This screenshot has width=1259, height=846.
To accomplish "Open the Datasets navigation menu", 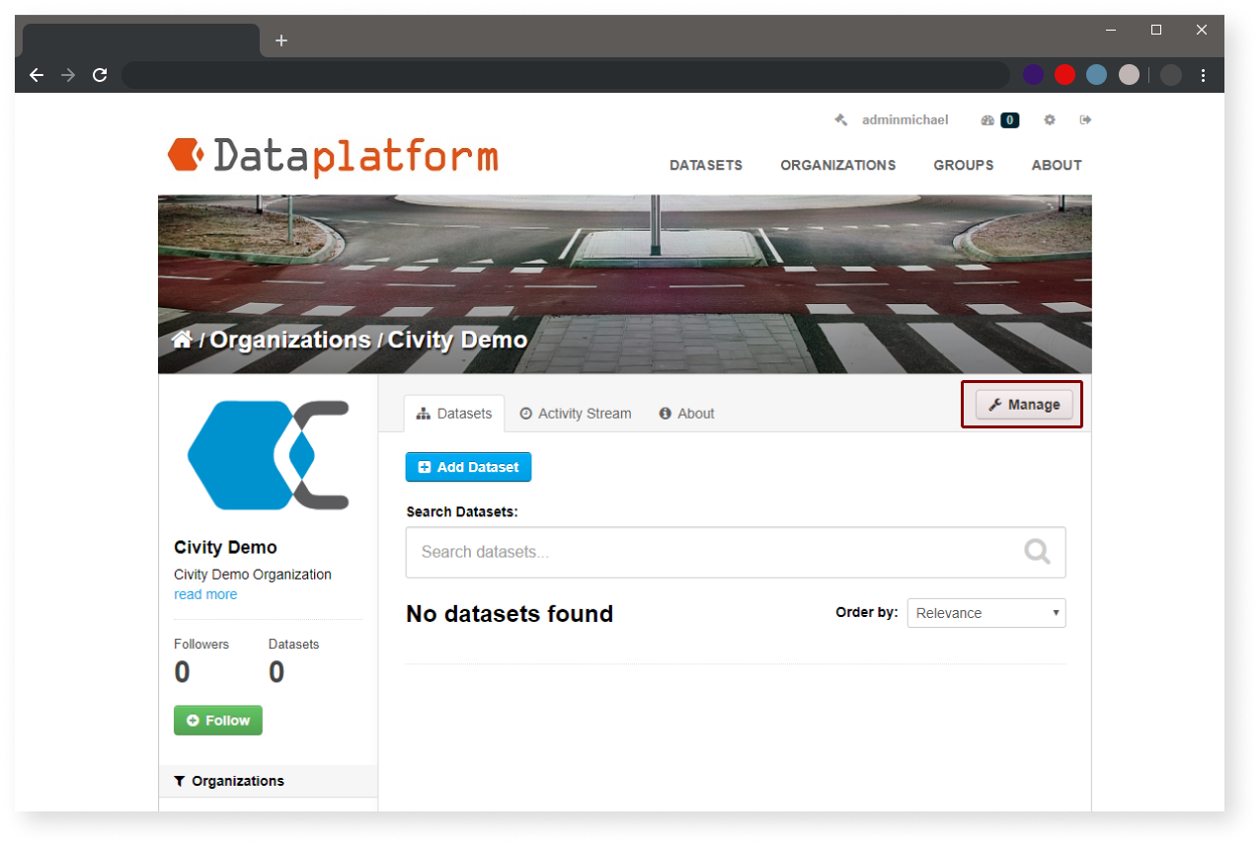I will click(x=706, y=165).
